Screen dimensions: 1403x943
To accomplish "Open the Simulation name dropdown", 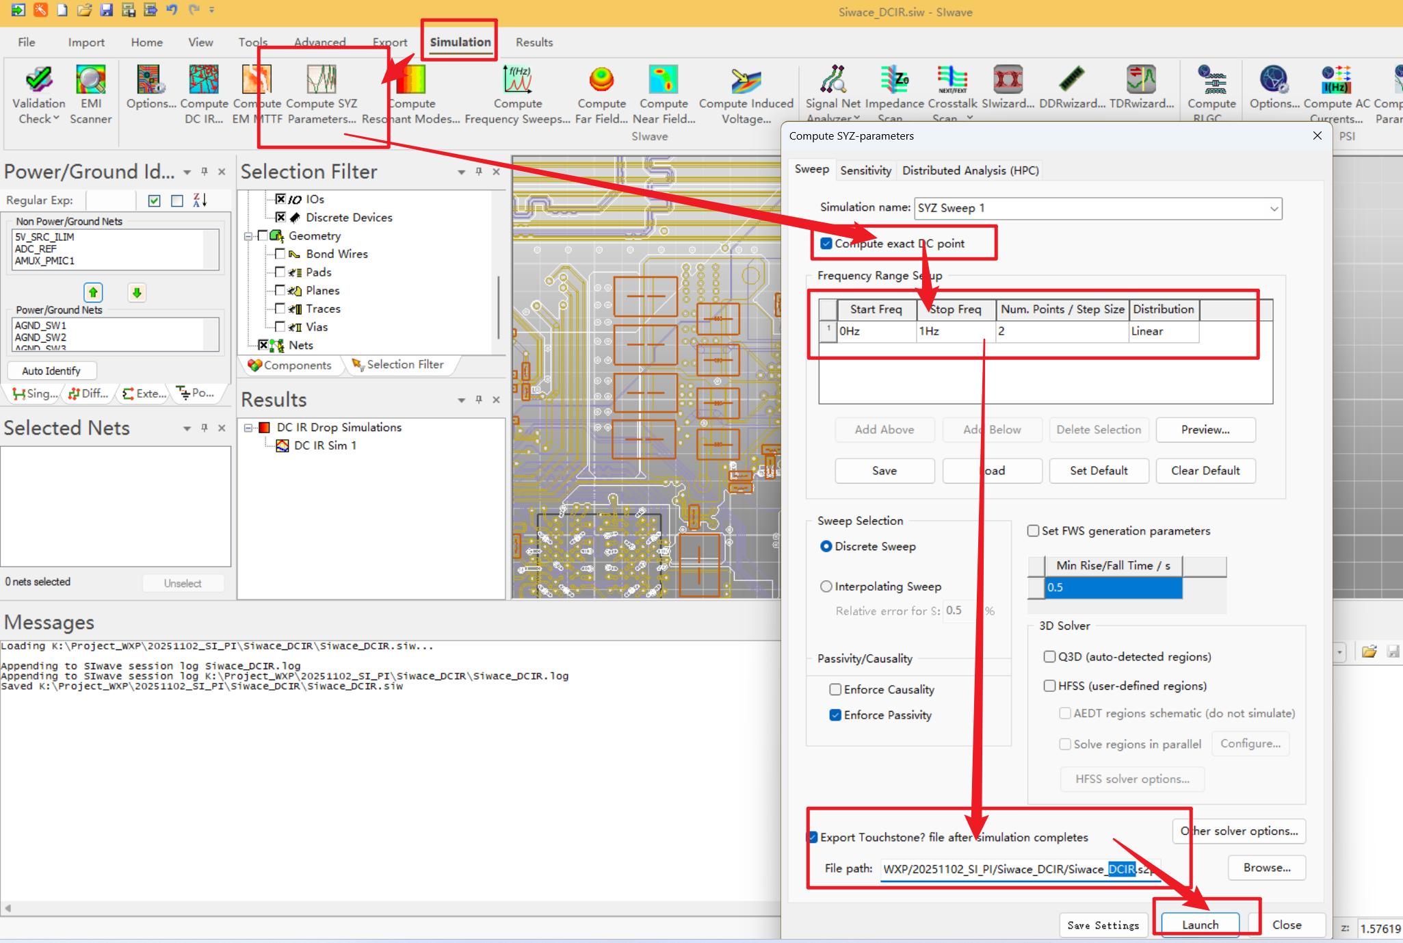I will point(1274,208).
